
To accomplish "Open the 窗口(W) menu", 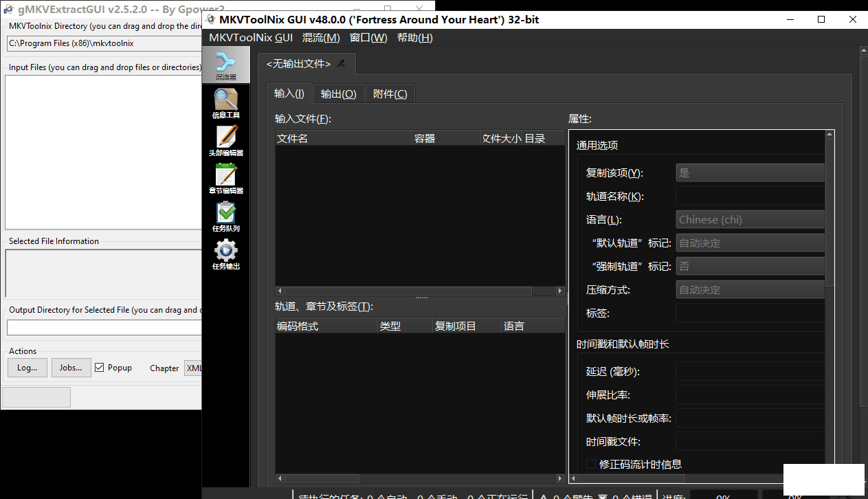I will tap(368, 38).
